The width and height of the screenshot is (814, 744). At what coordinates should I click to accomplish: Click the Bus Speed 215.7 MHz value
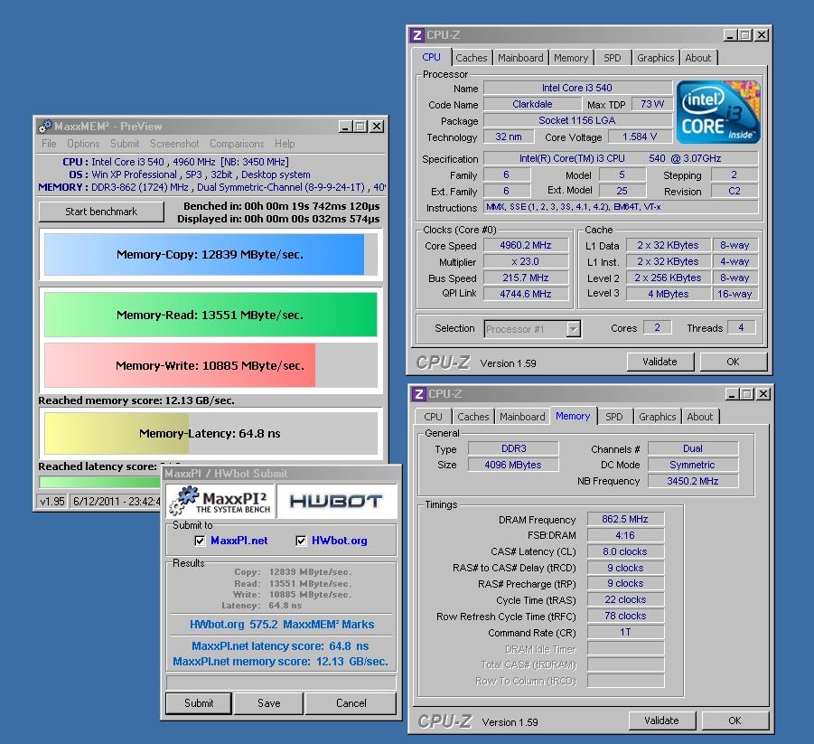pyautogui.click(x=526, y=278)
